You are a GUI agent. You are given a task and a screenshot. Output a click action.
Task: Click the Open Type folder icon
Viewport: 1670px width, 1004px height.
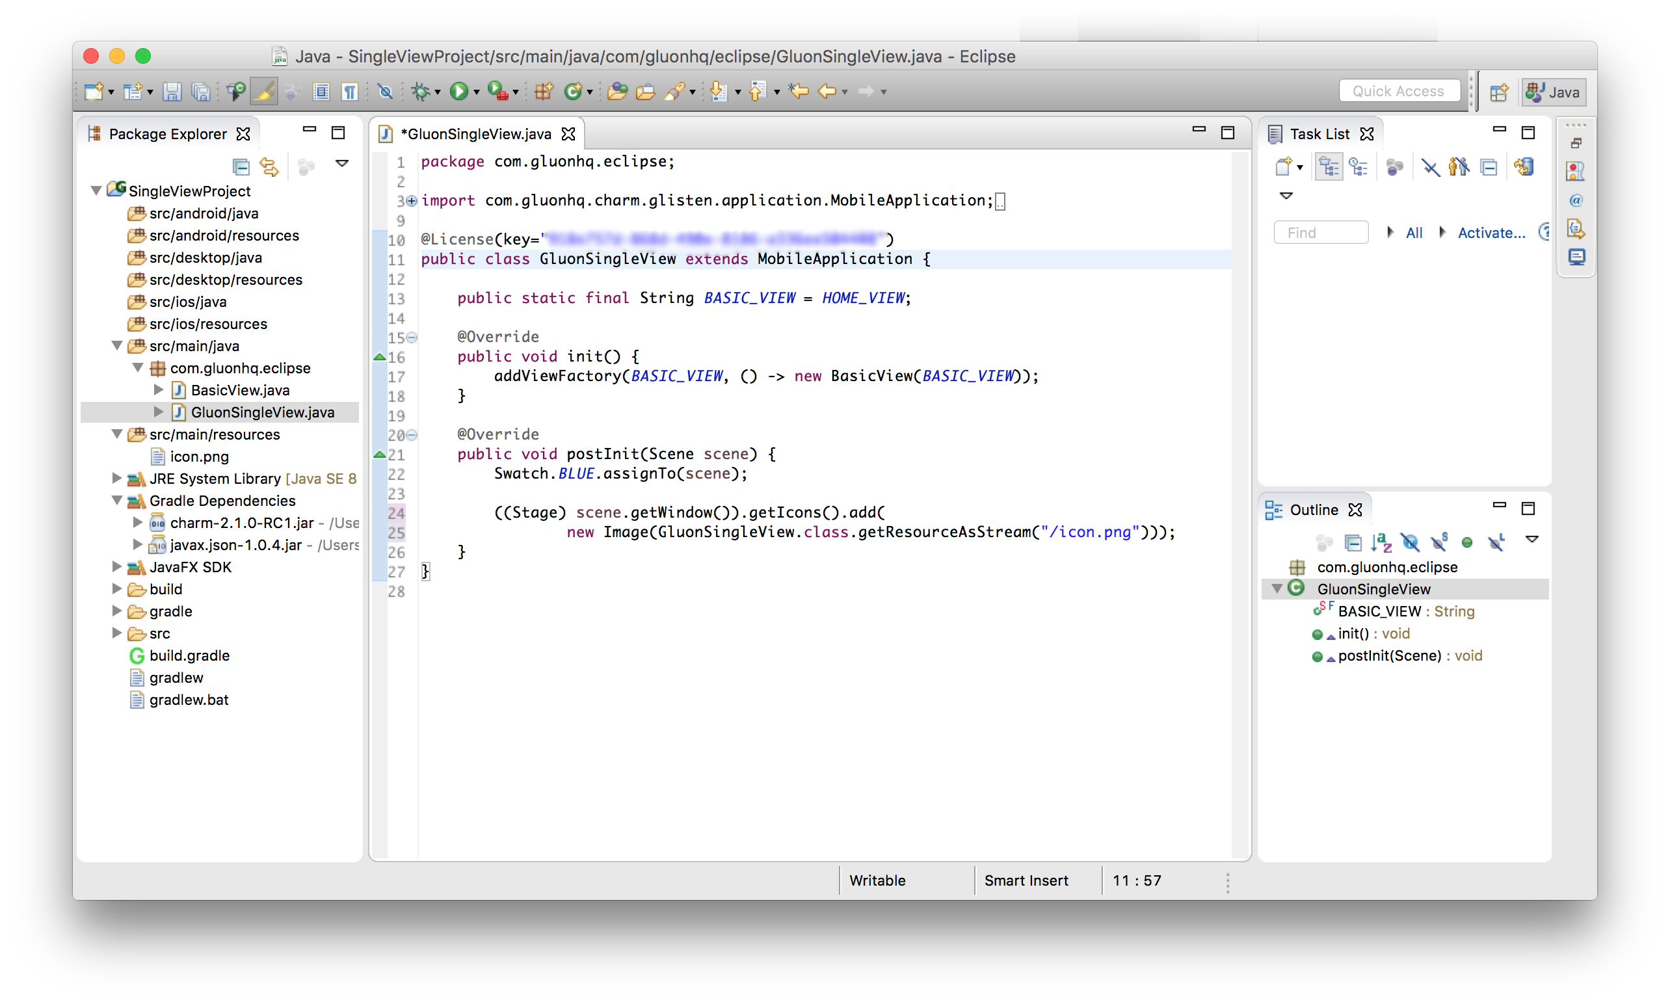(x=617, y=91)
